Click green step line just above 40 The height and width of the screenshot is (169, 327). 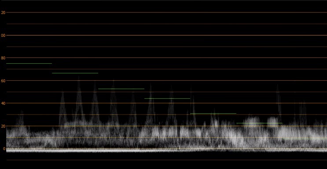coord(167,98)
